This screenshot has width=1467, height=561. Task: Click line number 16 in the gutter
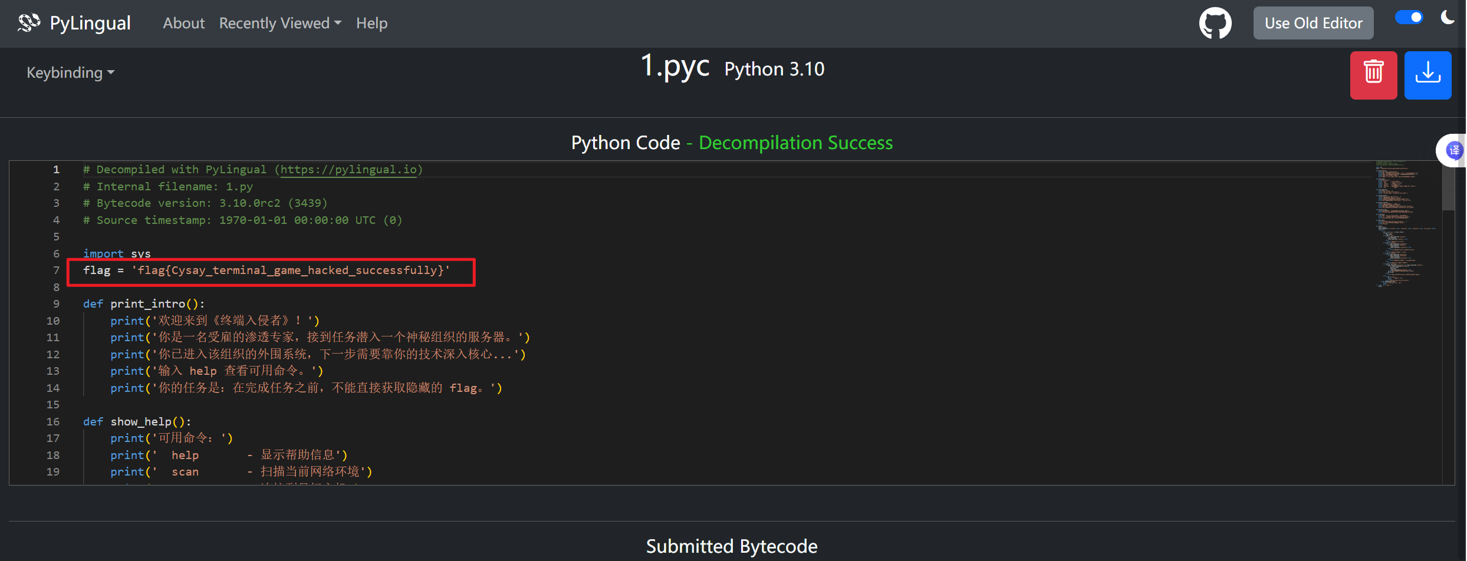tap(53, 422)
